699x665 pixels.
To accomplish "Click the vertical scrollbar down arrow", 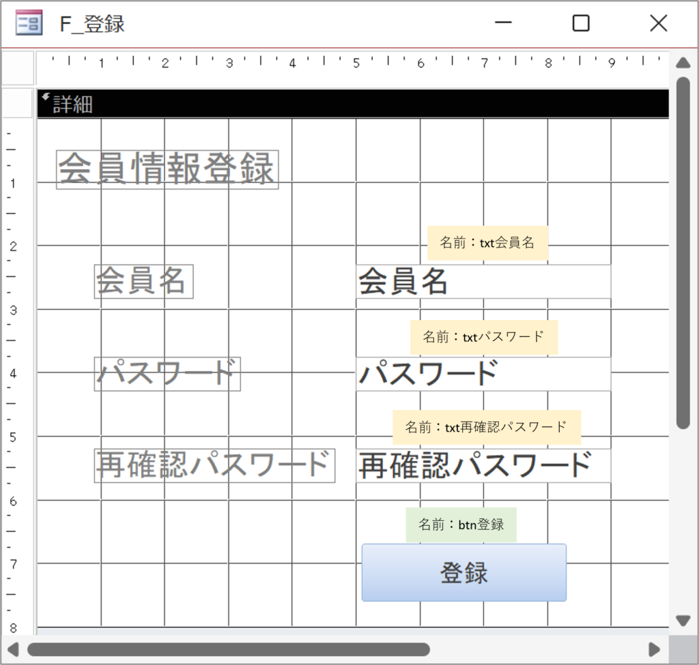I will click(683, 621).
